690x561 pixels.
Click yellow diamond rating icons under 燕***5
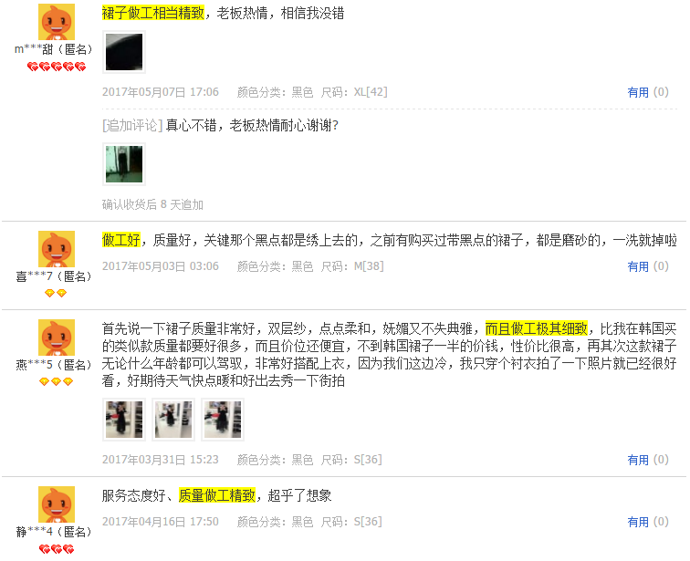(56, 381)
